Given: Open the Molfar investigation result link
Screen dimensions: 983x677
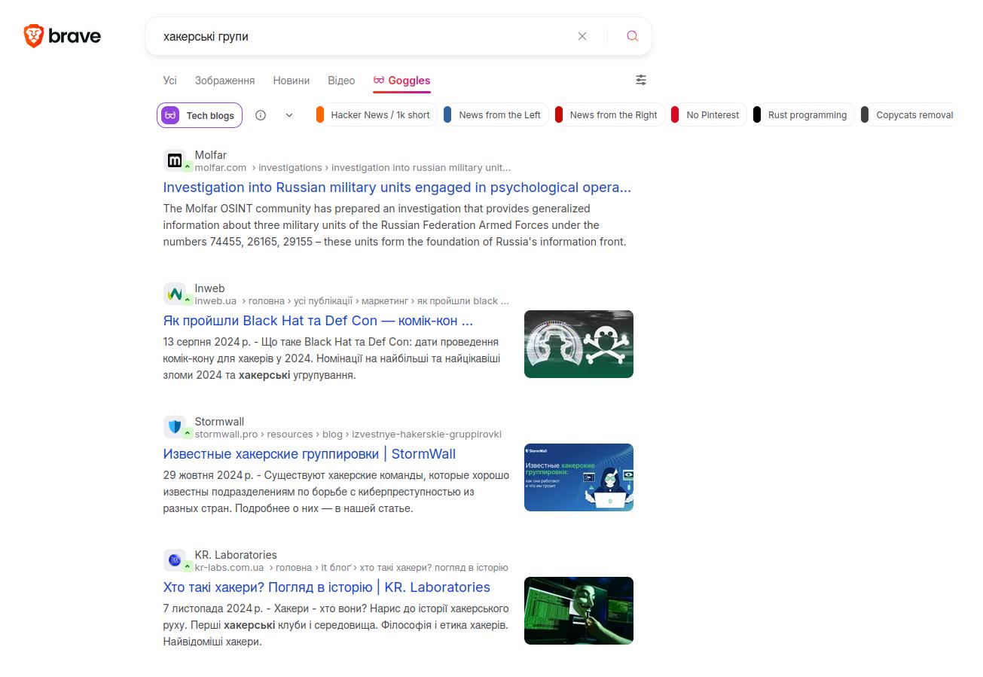Looking at the screenshot, I should (397, 188).
